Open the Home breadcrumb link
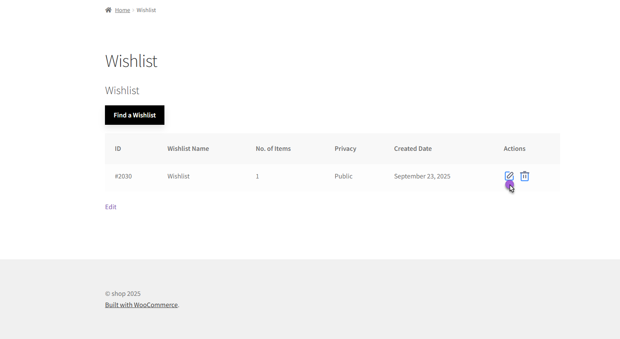The image size is (620, 339). pyautogui.click(x=122, y=10)
